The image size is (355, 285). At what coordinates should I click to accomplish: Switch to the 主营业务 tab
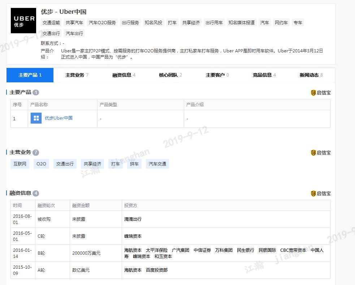click(x=77, y=75)
